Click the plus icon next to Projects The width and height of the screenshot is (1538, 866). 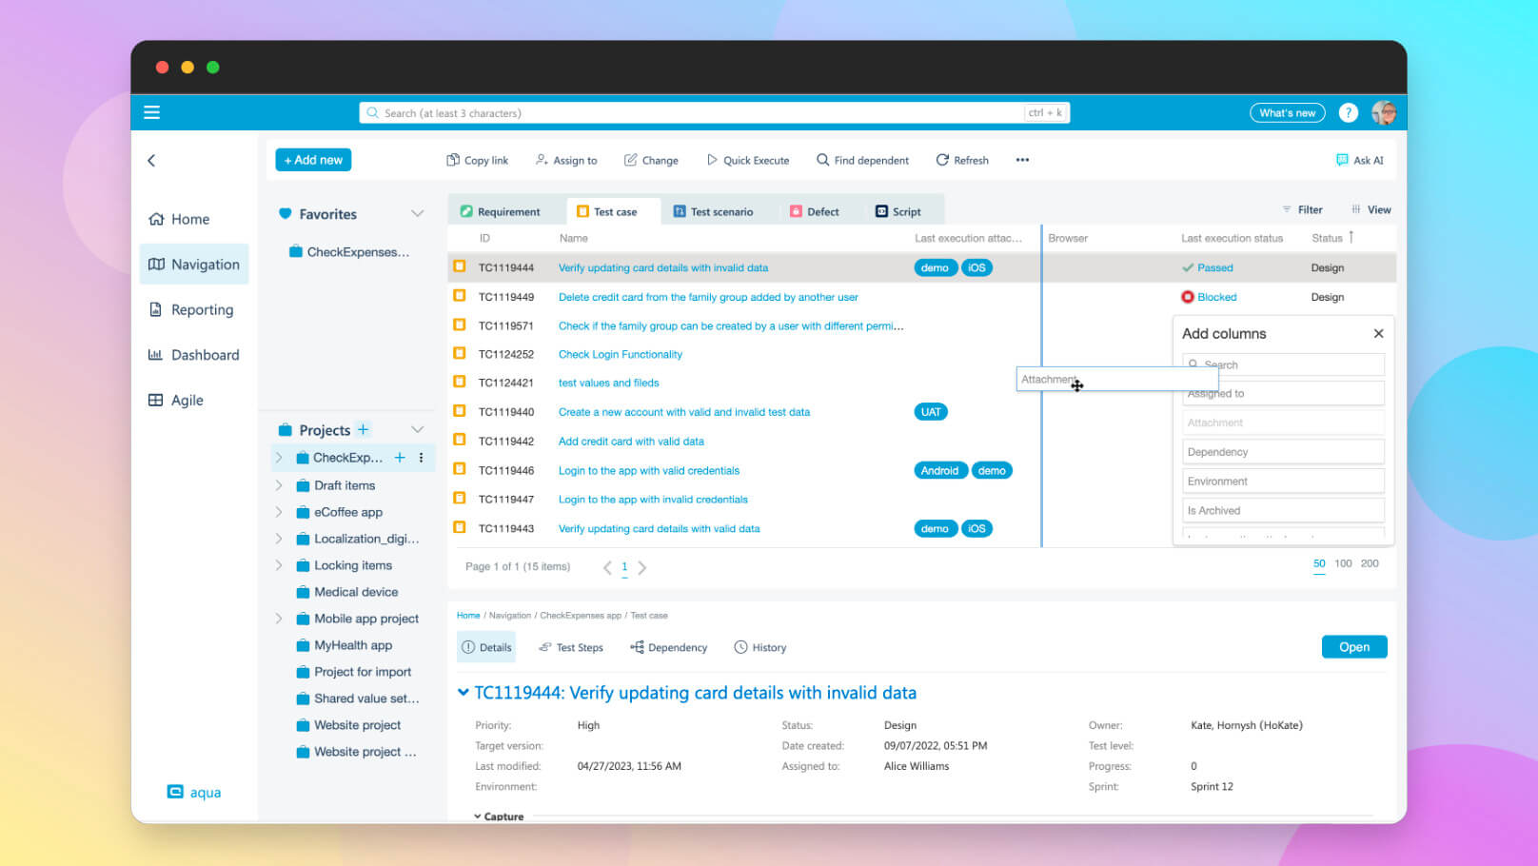(364, 429)
